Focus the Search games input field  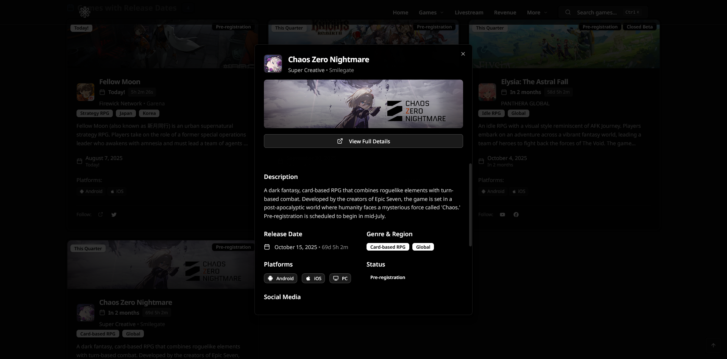coord(603,13)
